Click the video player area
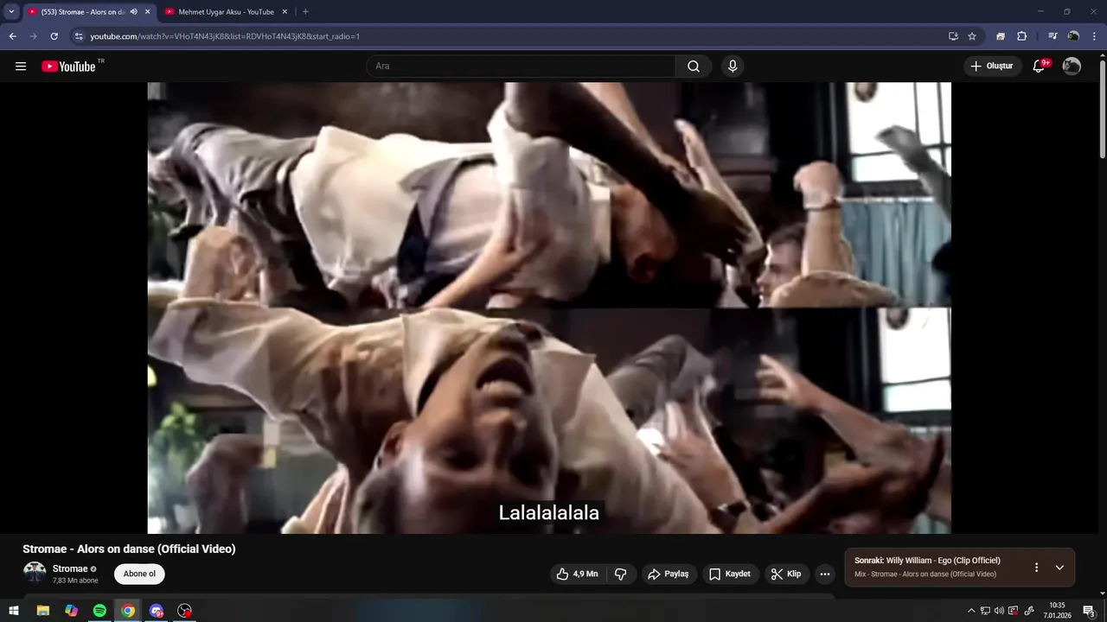This screenshot has width=1107, height=622. click(x=549, y=308)
